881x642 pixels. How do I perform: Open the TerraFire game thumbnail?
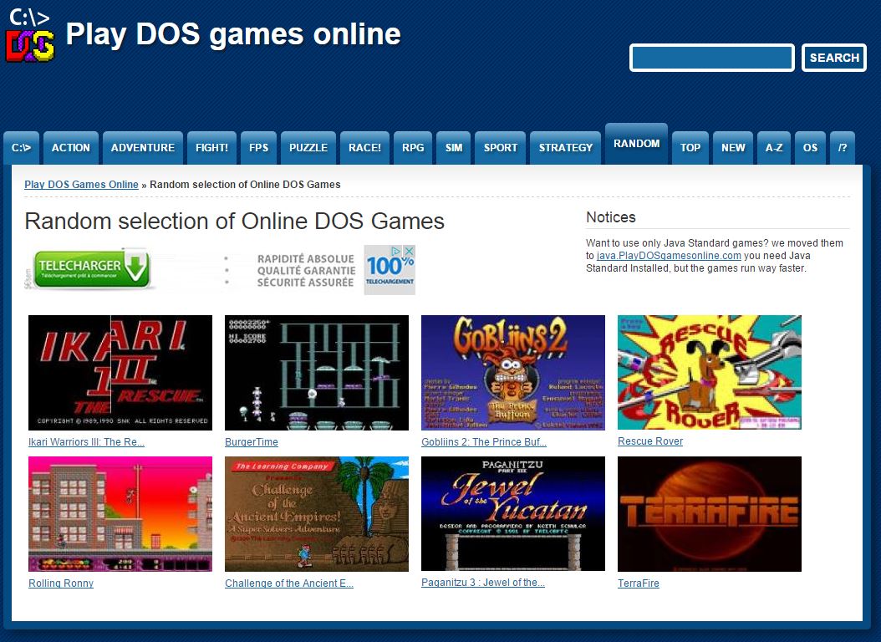pyautogui.click(x=710, y=514)
